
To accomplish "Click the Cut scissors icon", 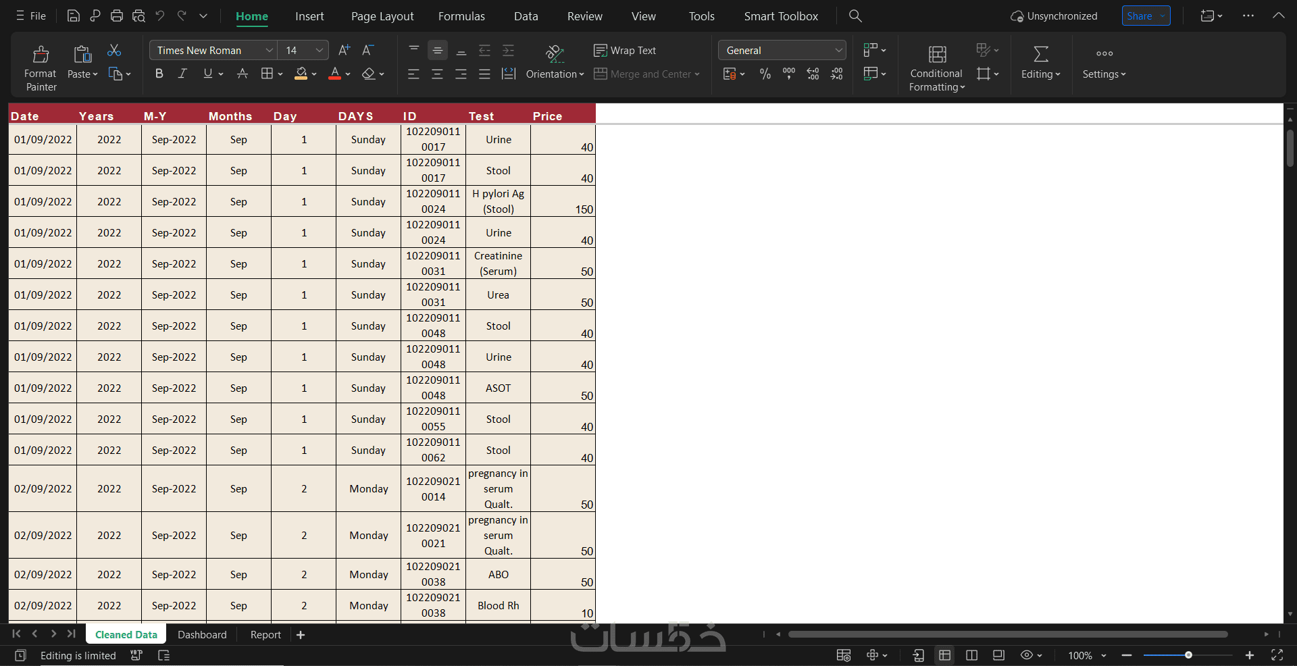I will [114, 51].
